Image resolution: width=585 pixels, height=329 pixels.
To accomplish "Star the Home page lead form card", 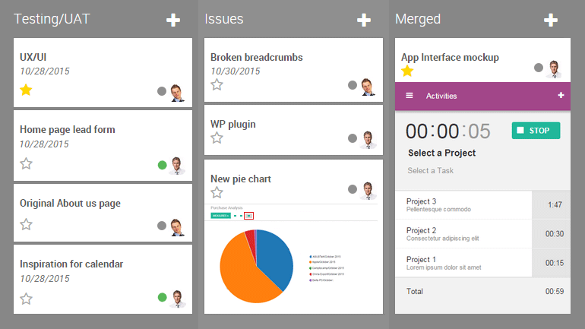I will coord(27,163).
